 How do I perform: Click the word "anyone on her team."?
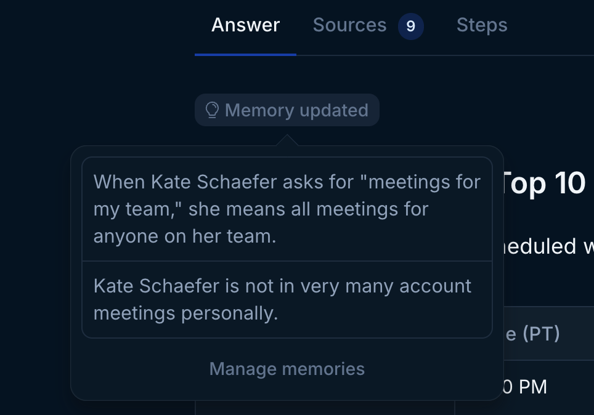[184, 236]
